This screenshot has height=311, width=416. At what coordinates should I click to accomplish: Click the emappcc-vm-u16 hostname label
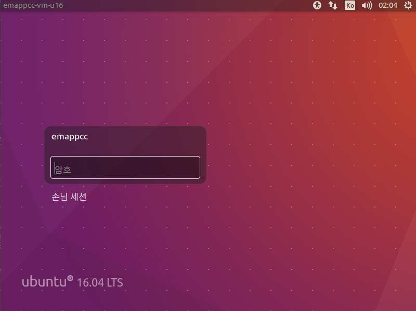click(33, 5)
